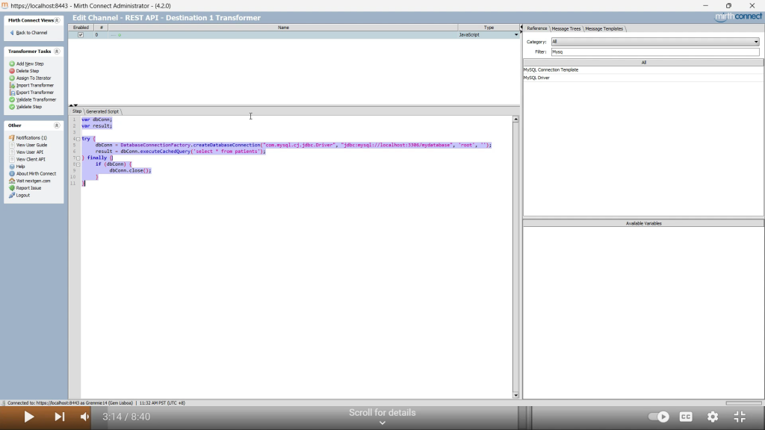
Task: Click the Available Variables header
Action: click(643, 223)
